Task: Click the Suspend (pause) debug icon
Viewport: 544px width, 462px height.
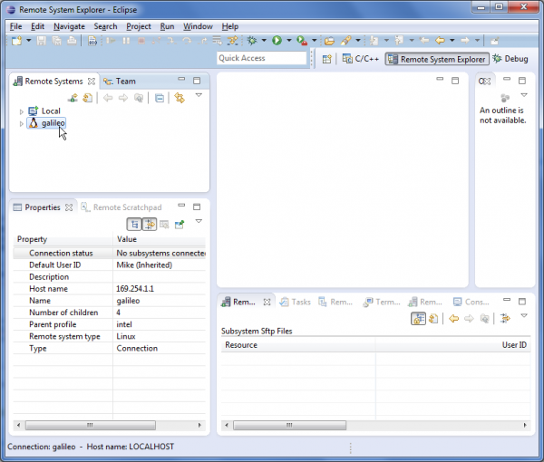Action: (126, 41)
